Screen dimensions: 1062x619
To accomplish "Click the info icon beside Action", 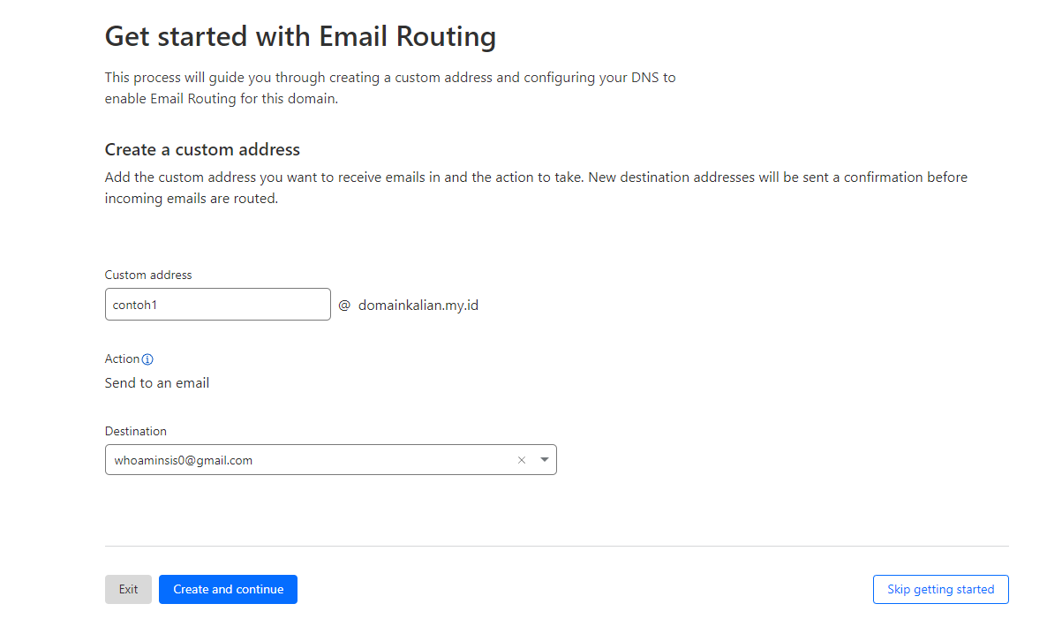I will [147, 359].
